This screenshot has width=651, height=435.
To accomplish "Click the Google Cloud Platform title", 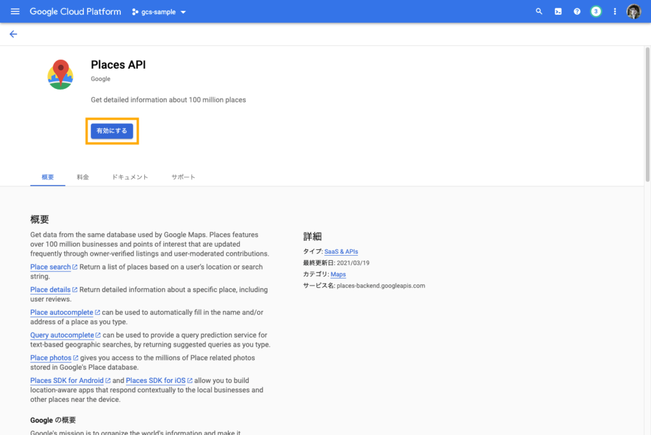I will 75,11.
